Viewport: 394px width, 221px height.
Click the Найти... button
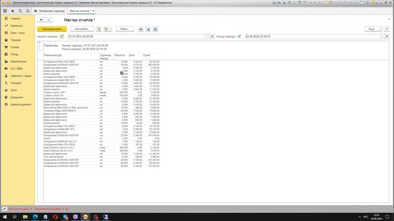125,29
